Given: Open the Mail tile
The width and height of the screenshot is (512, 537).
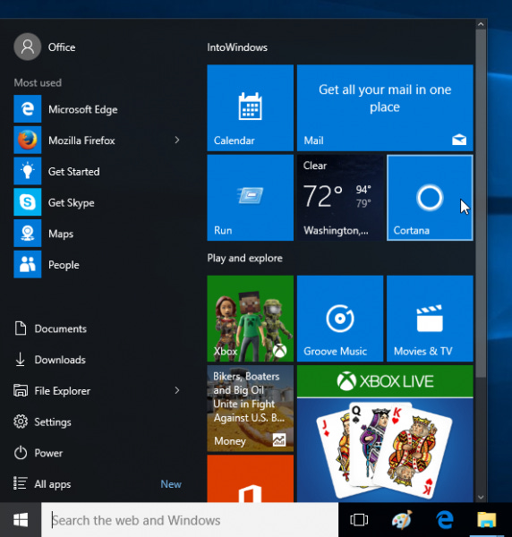Looking at the screenshot, I should pyautogui.click(x=385, y=107).
